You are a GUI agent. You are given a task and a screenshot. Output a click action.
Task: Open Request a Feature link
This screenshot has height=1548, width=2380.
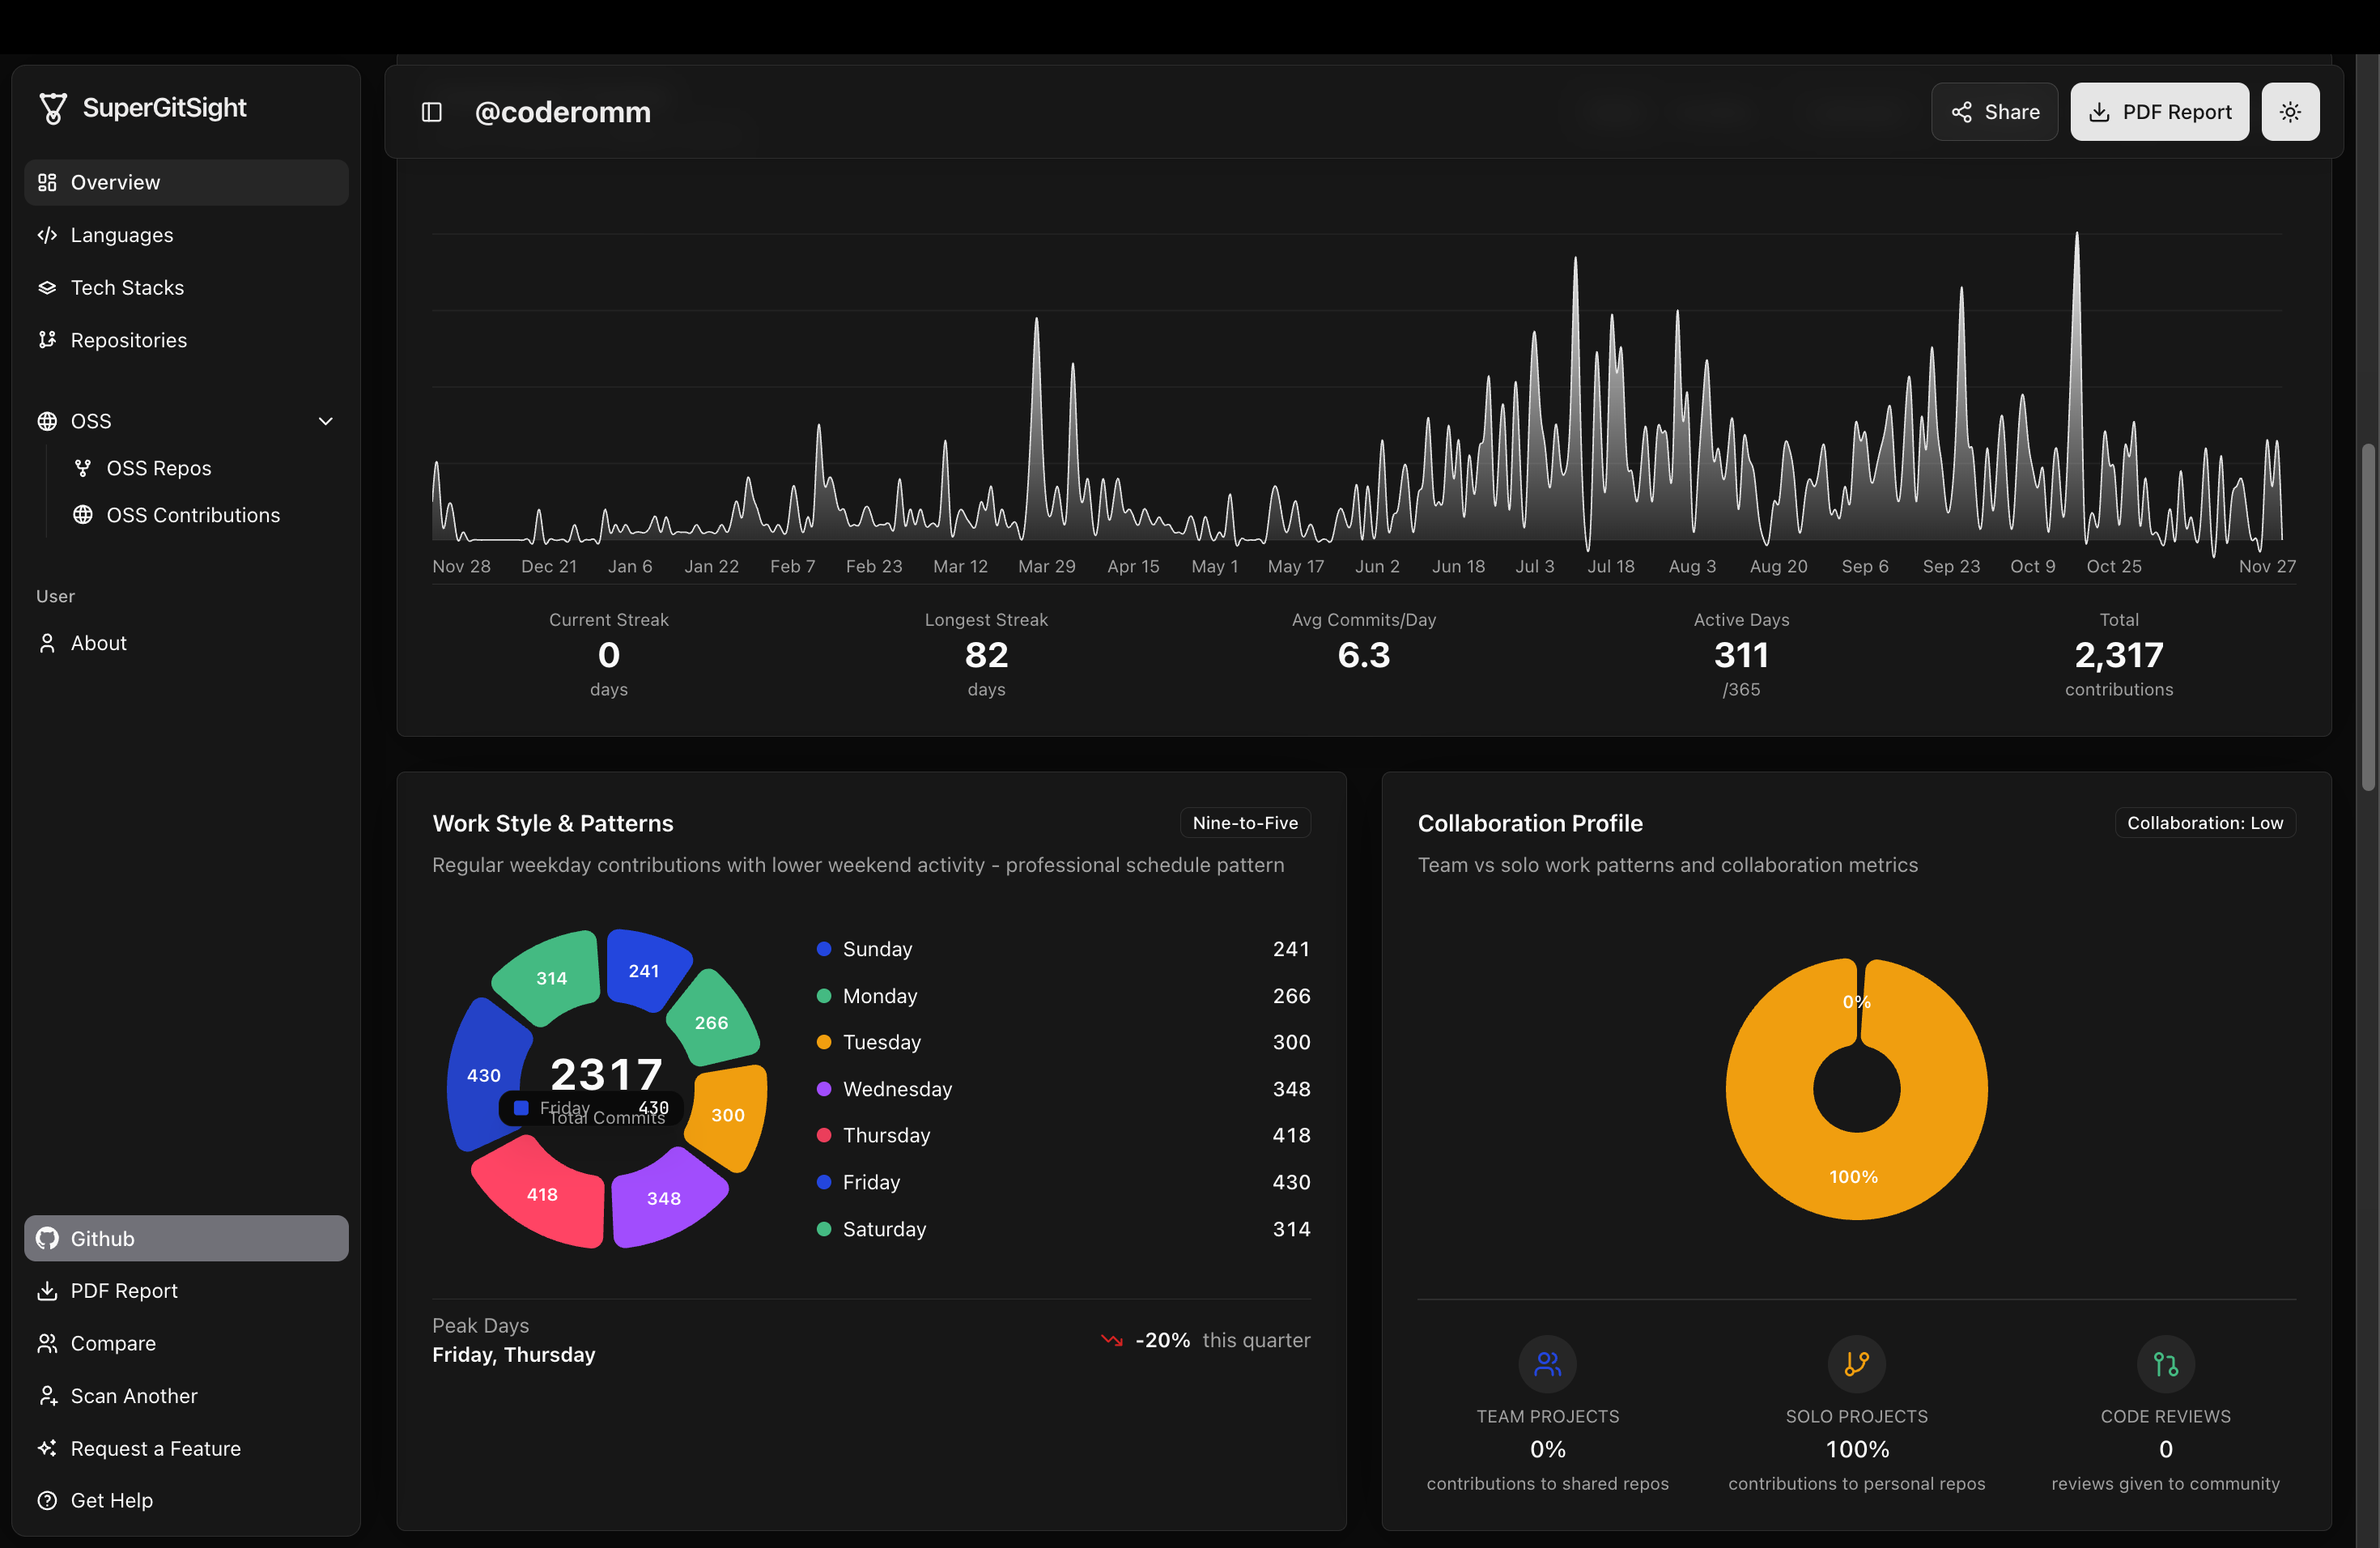155,1448
